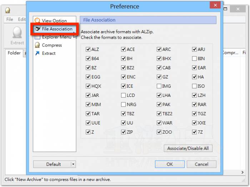Toggle the UU checkbox

[x=123, y=123]
